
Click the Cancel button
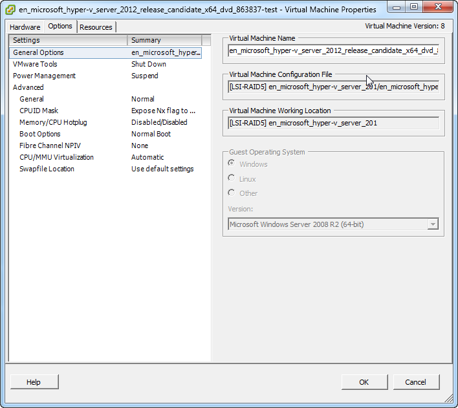[416, 382]
